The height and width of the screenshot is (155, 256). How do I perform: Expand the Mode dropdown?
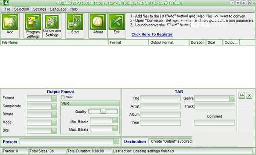(54, 123)
